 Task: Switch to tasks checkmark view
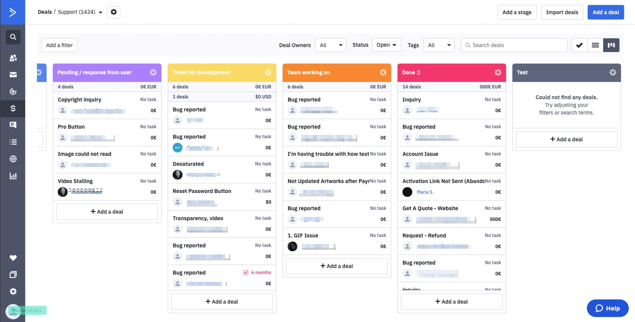coord(579,45)
